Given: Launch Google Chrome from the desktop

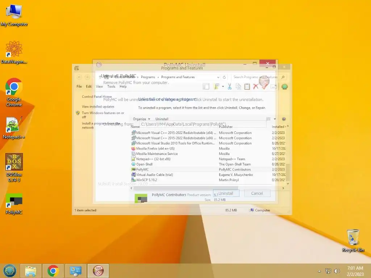Looking at the screenshot, I should [x=14, y=92].
